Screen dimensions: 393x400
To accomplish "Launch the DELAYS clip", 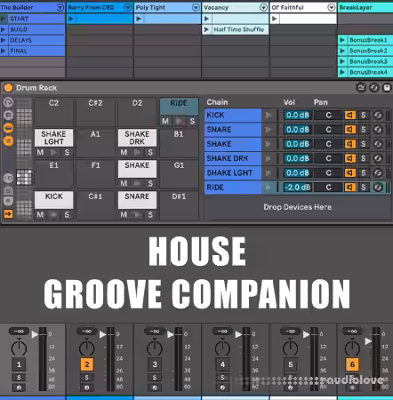I will [4, 40].
